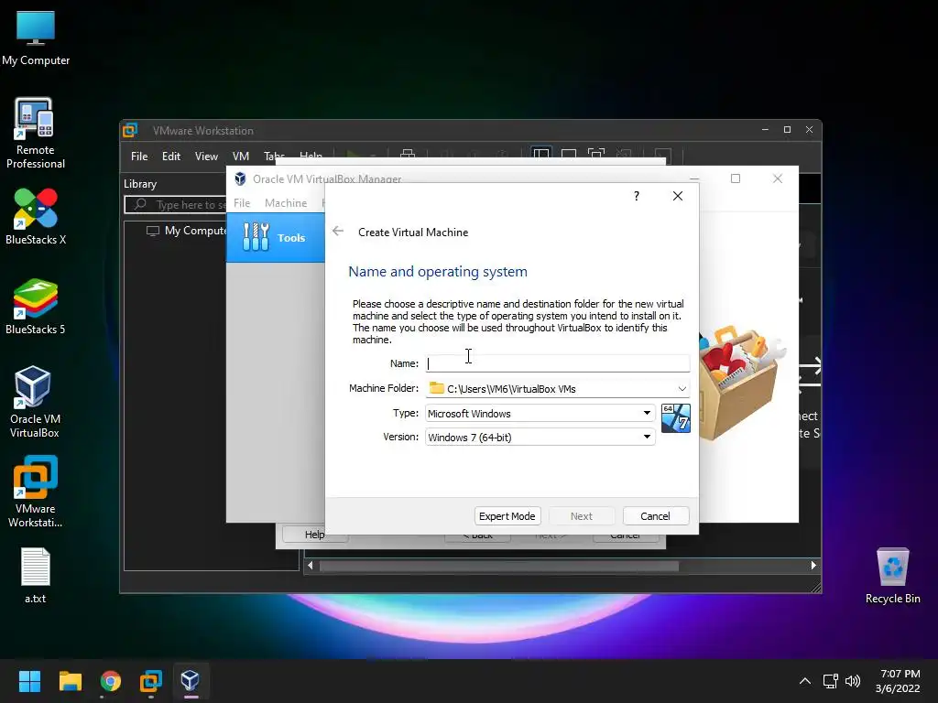Click the VMware Workstation title bar logo

(x=130, y=130)
